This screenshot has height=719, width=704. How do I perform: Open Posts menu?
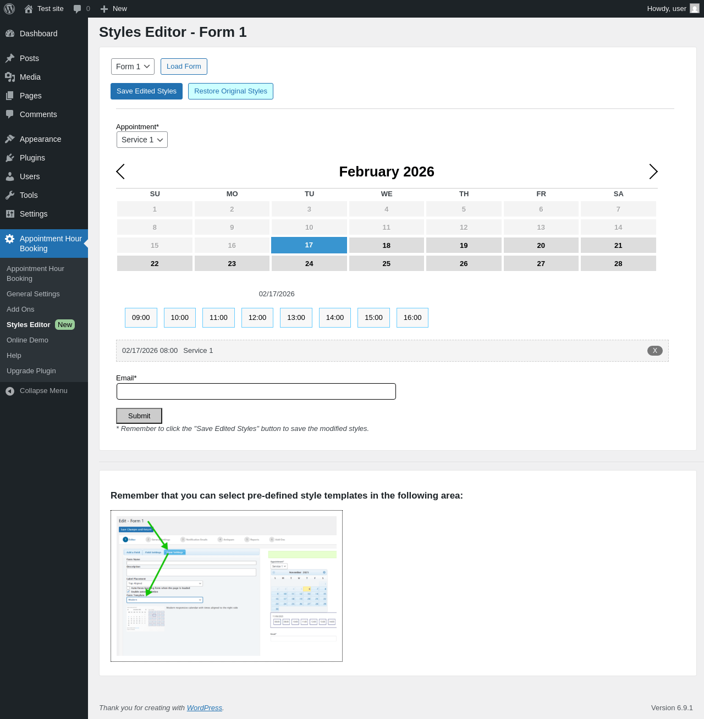click(44, 58)
